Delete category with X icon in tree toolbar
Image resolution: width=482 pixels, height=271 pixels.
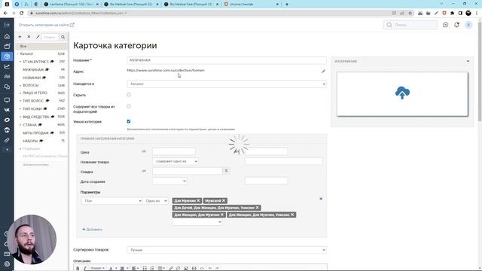tap(29, 37)
